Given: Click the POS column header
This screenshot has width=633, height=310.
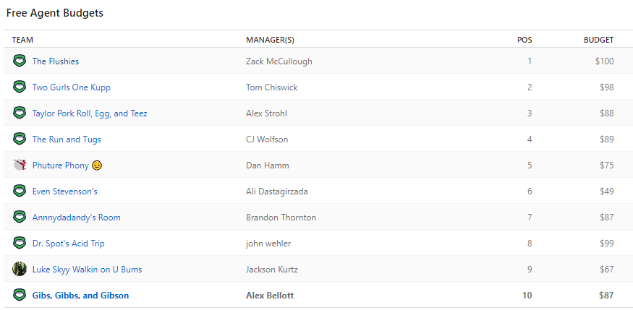Looking at the screenshot, I should 524,40.
